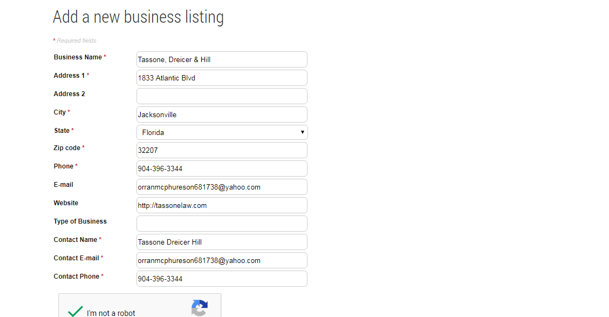This screenshot has height=317, width=609.
Task: Toggle the "I'm not a robot" checkbox
Action: (x=76, y=312)
